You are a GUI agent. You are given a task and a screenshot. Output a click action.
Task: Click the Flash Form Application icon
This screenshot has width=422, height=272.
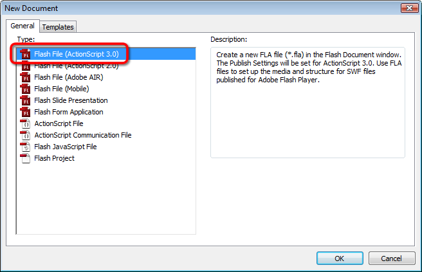[x=26, y=112]
